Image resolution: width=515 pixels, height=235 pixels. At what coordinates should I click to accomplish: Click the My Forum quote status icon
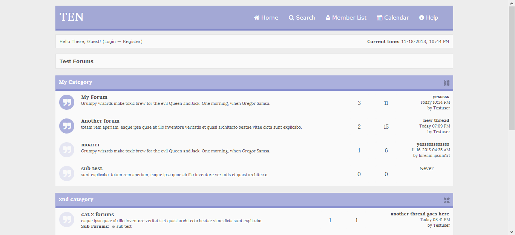[67, 102]
